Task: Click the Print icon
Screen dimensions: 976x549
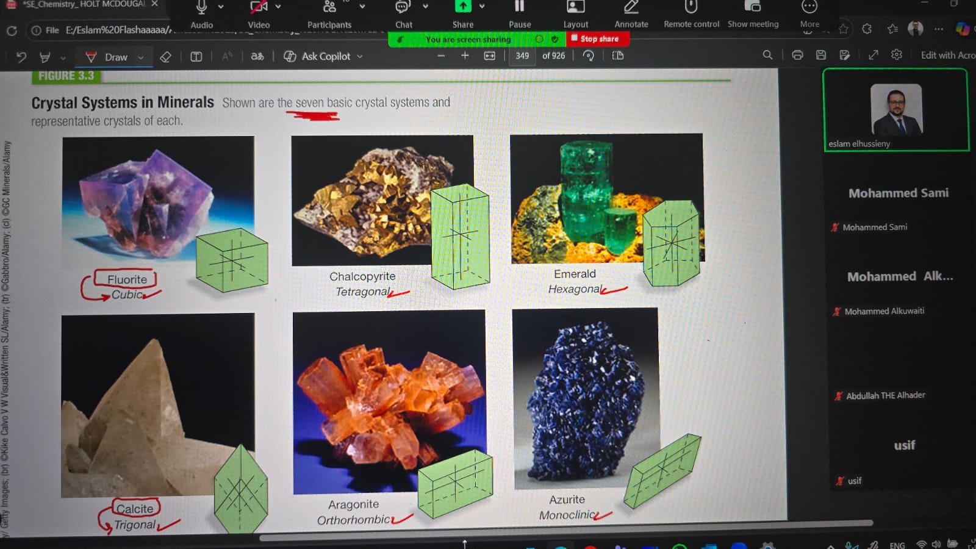Action: coord(797,55)
